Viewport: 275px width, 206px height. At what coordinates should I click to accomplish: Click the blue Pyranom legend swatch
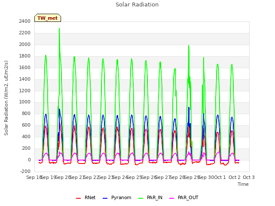click(x=105, y=198)
